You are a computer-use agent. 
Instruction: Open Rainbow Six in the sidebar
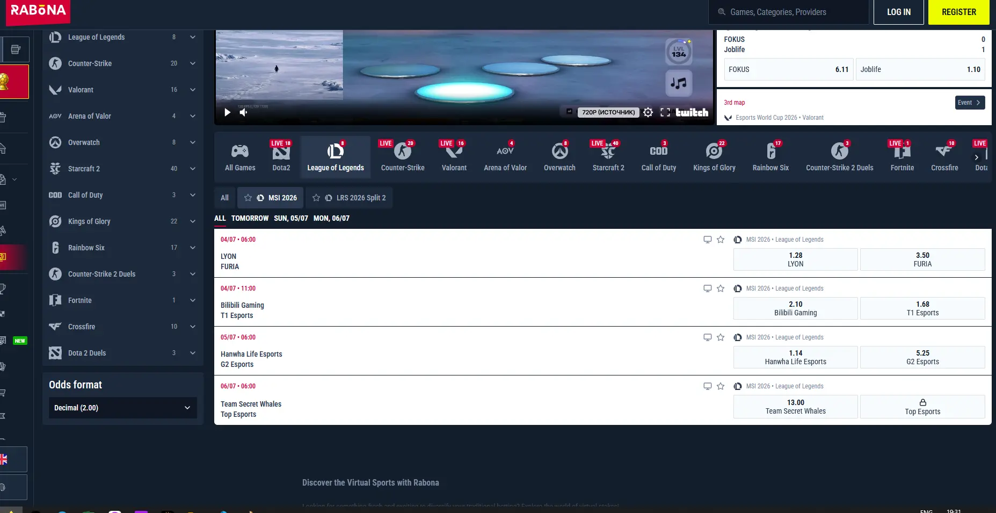[122, 248]
